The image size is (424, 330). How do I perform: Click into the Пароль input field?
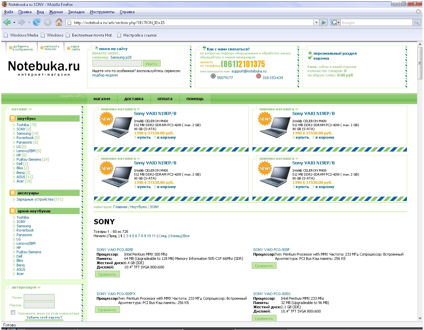click(39, 305)
